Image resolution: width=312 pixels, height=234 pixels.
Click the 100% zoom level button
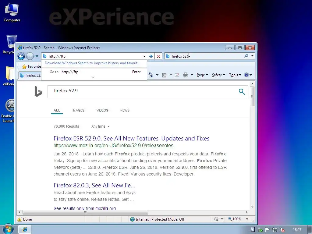click(235, 219)
